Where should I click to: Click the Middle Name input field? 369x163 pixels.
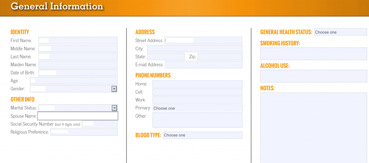click(x=78, y=49)
